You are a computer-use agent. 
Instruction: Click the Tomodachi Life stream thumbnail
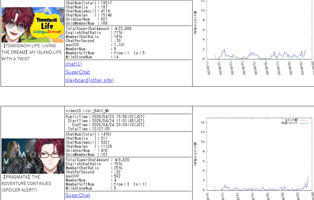33,25
